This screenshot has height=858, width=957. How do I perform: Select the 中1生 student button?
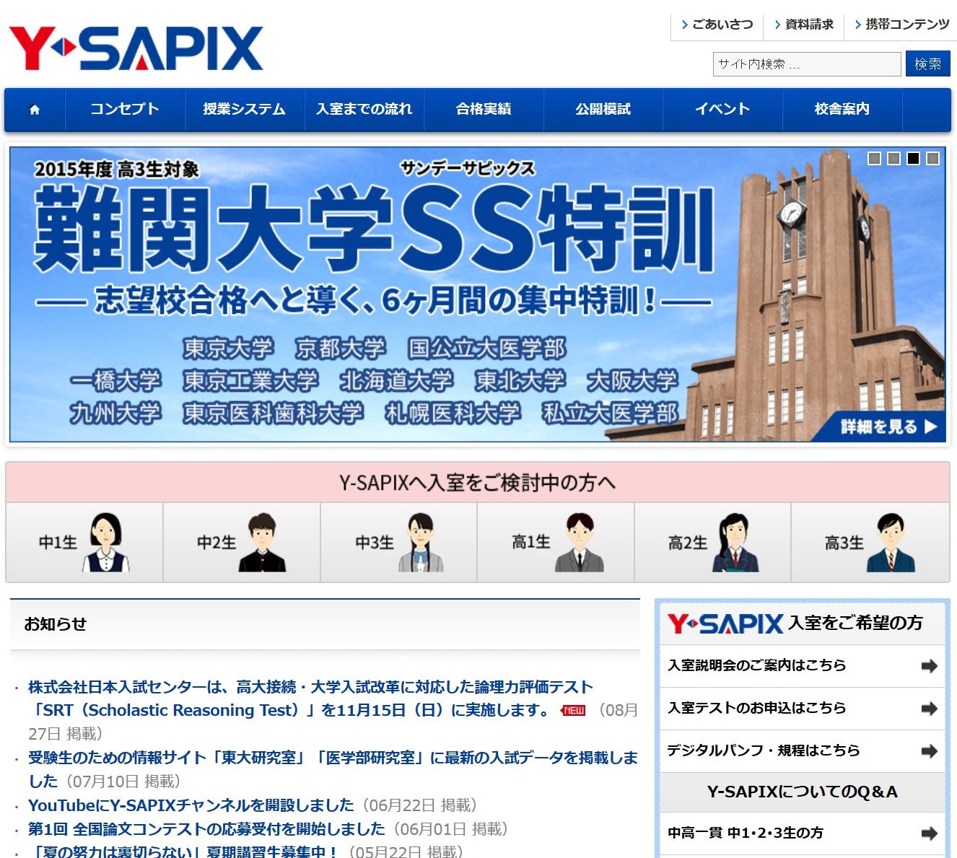84,543
